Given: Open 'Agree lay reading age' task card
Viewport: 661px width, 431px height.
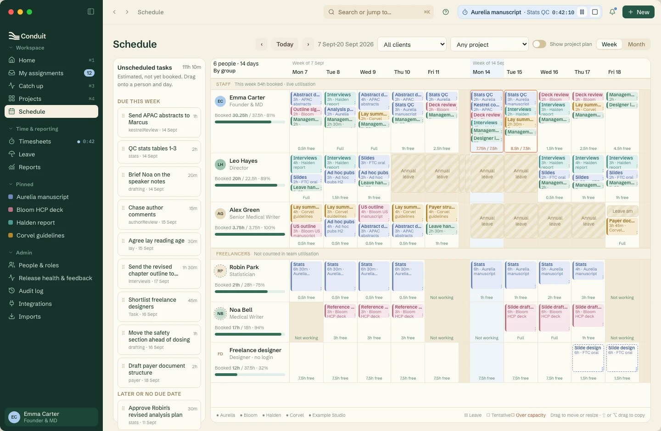Looking at the screenshot, I should (159, 244).
